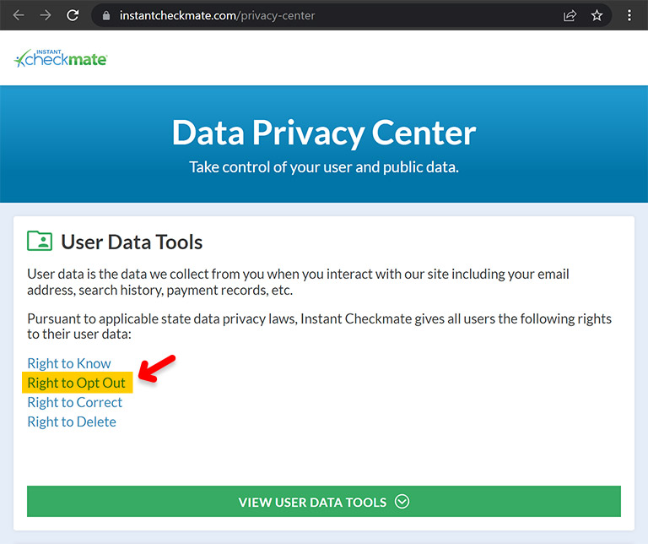Open the Right to Correct link
Image resolution: width=648 pixels, height=544 pixels.
pos(75,402)
